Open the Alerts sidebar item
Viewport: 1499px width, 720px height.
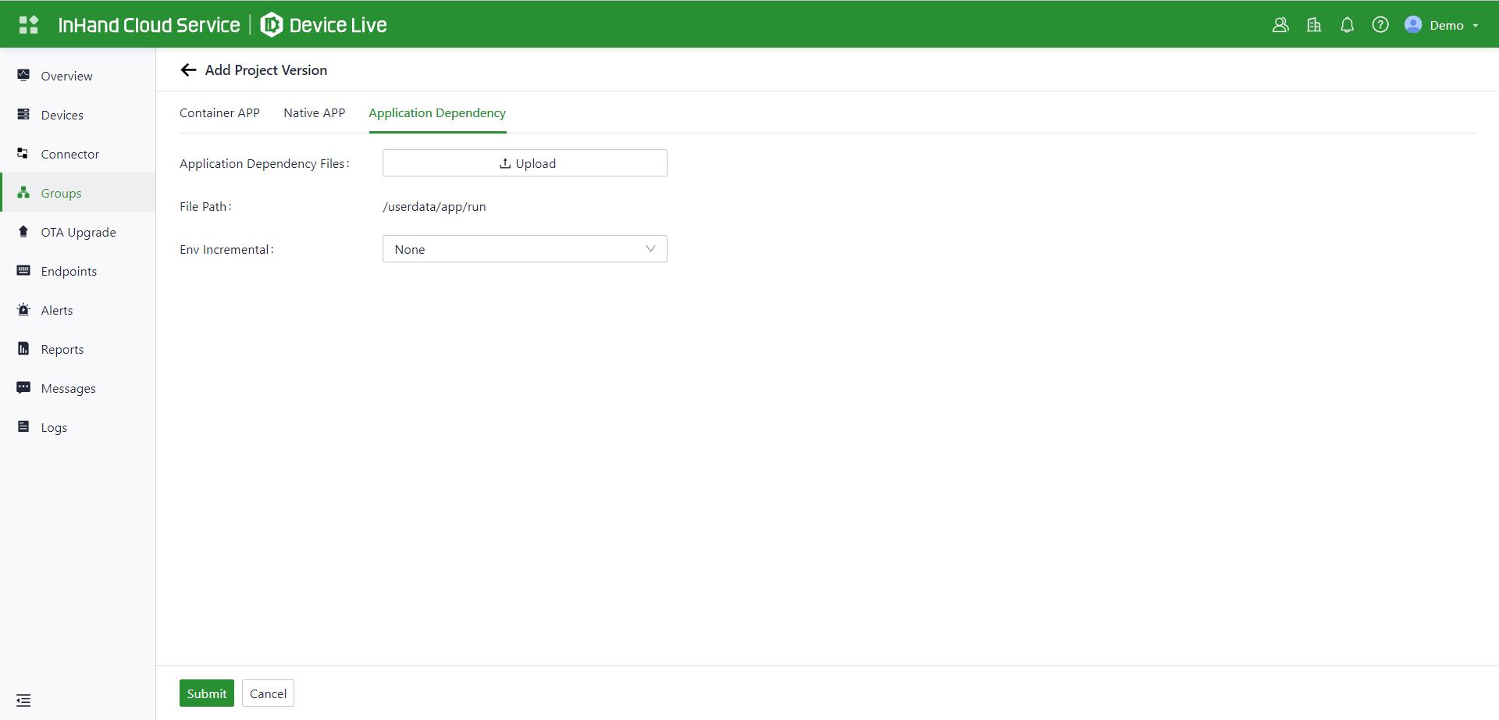(56, 310)
